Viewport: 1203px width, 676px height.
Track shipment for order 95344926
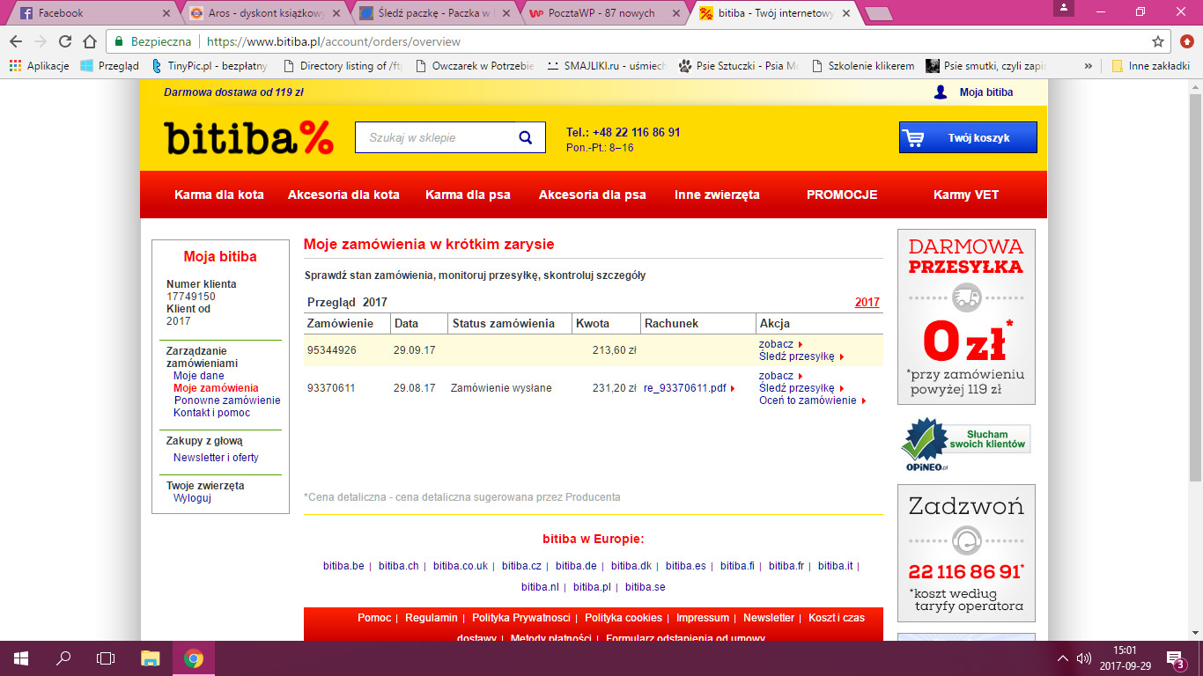pyautogui.click(x=797, y=356)
